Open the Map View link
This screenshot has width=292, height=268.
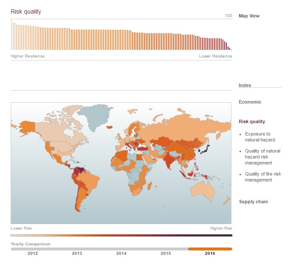click(249, 16)
